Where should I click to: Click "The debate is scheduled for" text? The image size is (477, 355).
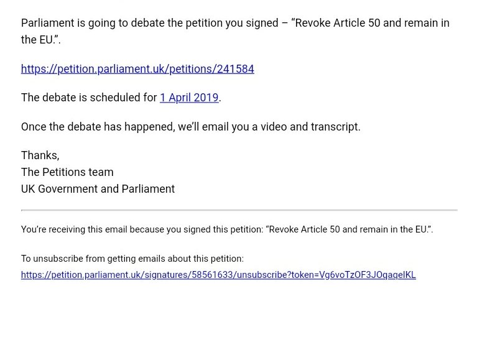point(89,98)
